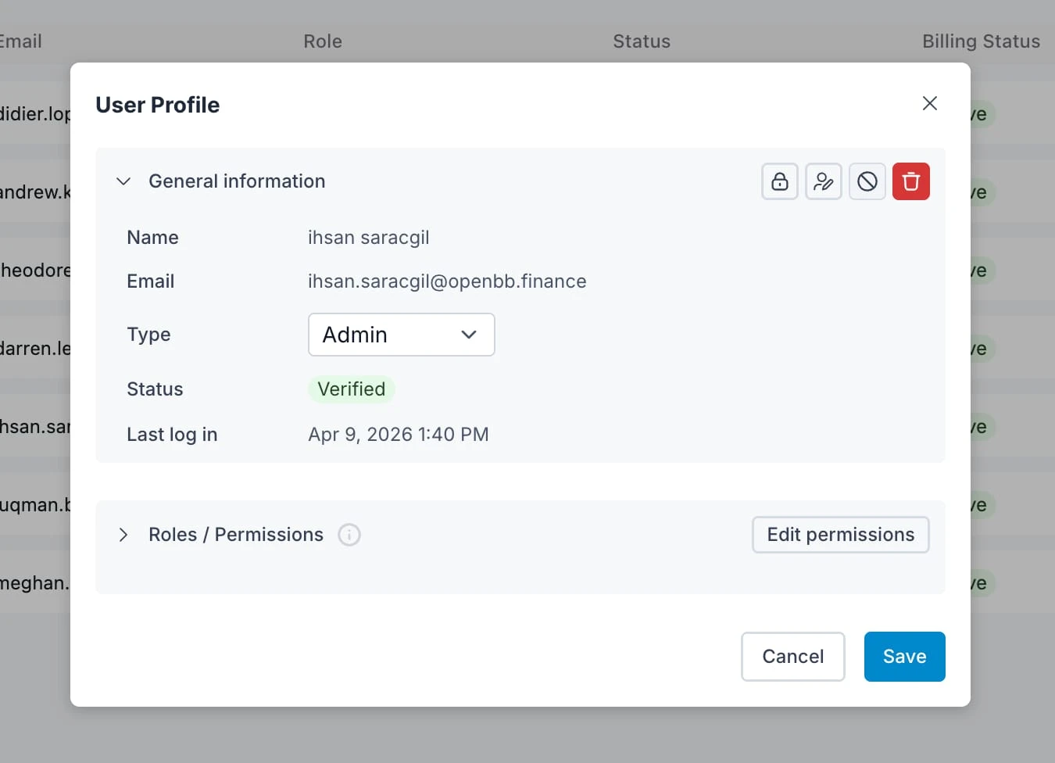
Task: Cancel the profile changes
Action: 792,656
